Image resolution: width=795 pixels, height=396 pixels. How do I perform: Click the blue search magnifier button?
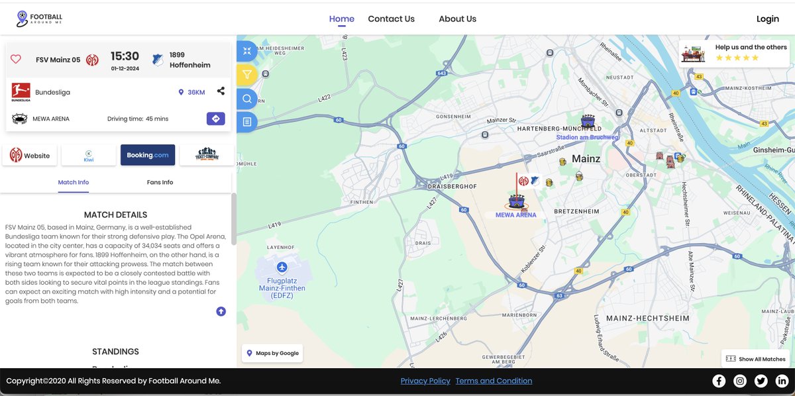coord(247,99)
